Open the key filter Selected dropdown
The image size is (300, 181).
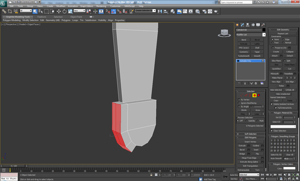[x=249, y=175]
